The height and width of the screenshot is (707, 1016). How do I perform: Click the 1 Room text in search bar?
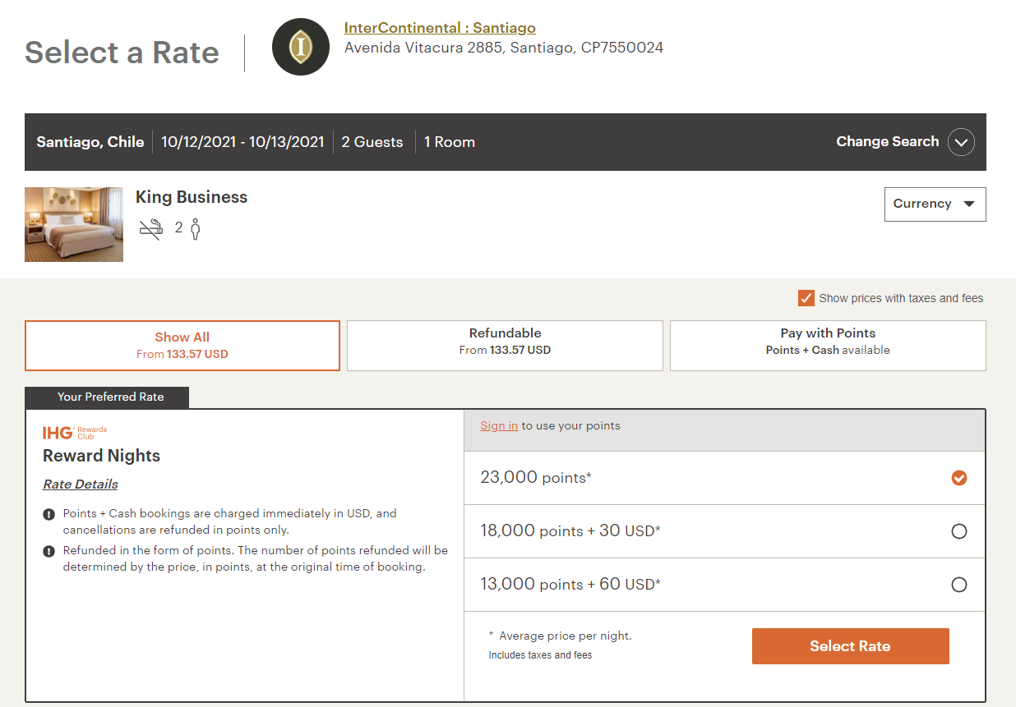(x=450, y=142)
